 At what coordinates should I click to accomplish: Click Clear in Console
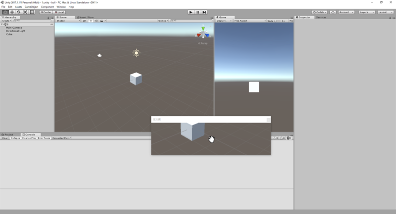tap(5, 138)
